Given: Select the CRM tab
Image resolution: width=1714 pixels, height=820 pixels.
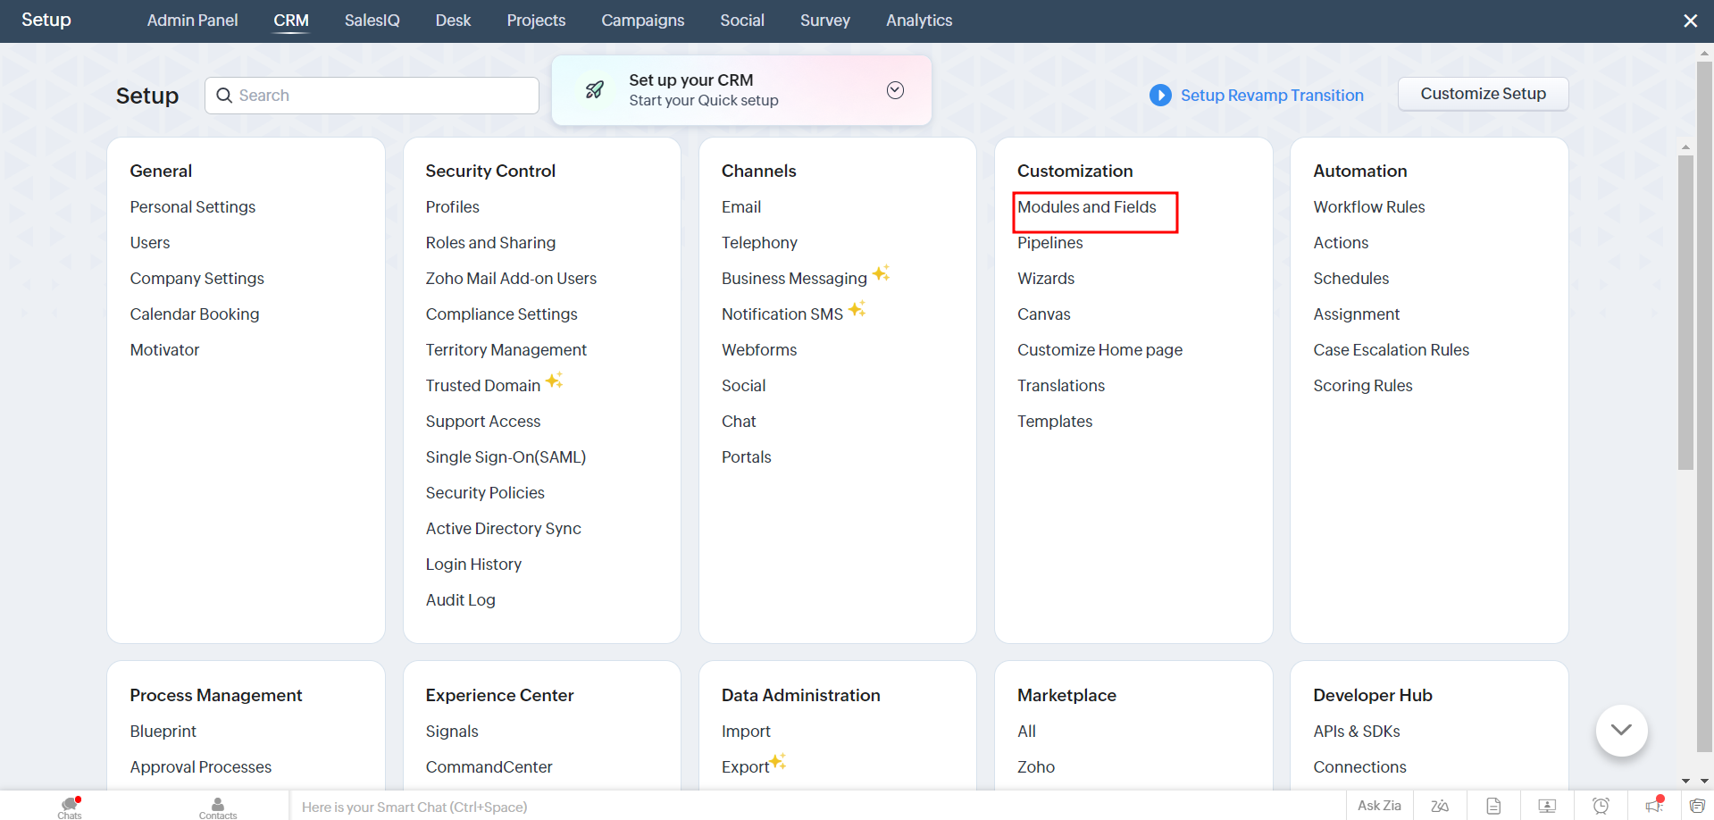Looking at the screenshot, I should (x=291, y=20).
